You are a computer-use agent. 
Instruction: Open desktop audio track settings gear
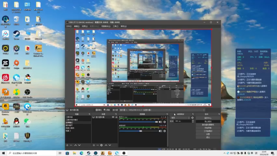coord(165,122)
